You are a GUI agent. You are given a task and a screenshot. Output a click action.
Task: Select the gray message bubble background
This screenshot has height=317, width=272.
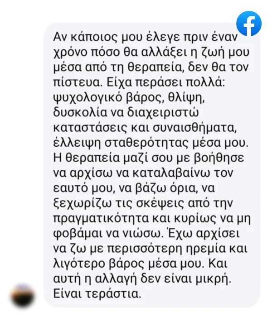point(152,165)
